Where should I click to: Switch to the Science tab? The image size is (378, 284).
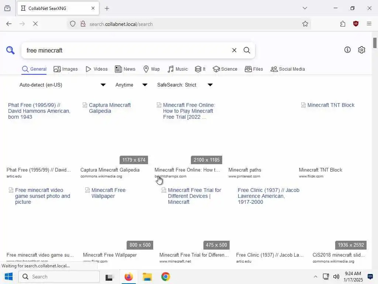click(225, 69)
